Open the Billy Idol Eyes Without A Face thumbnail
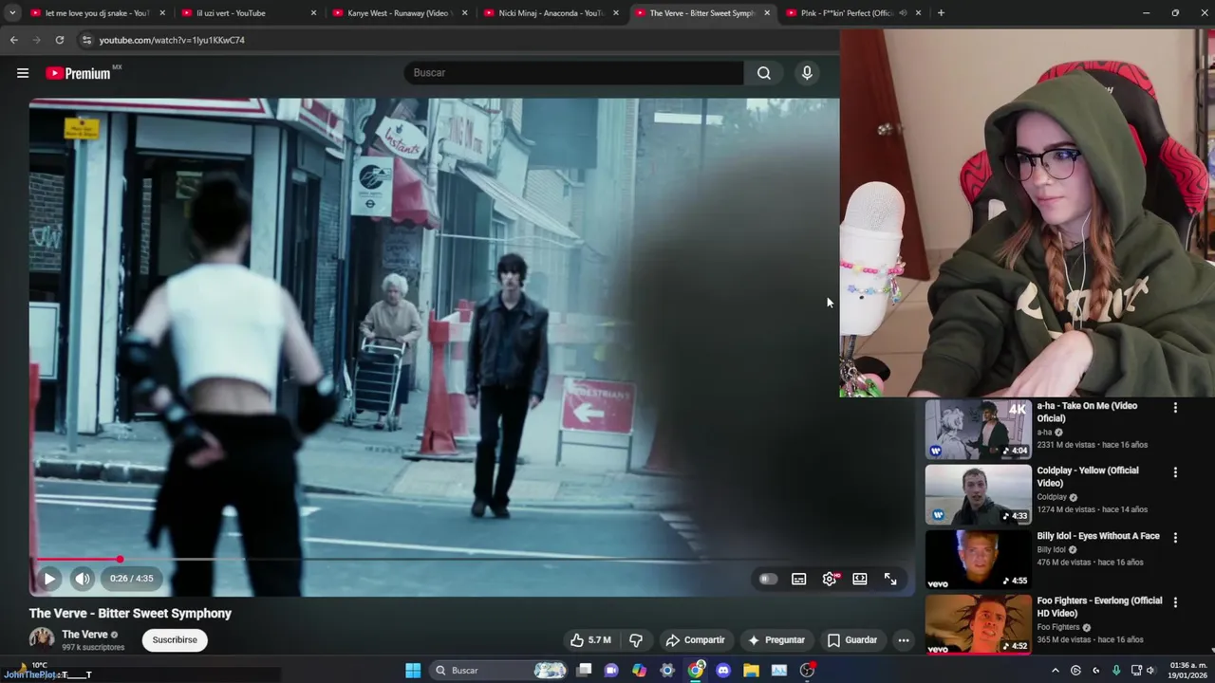The height and width of the screenshot is (683, 1215). click(x=978, y=559)
